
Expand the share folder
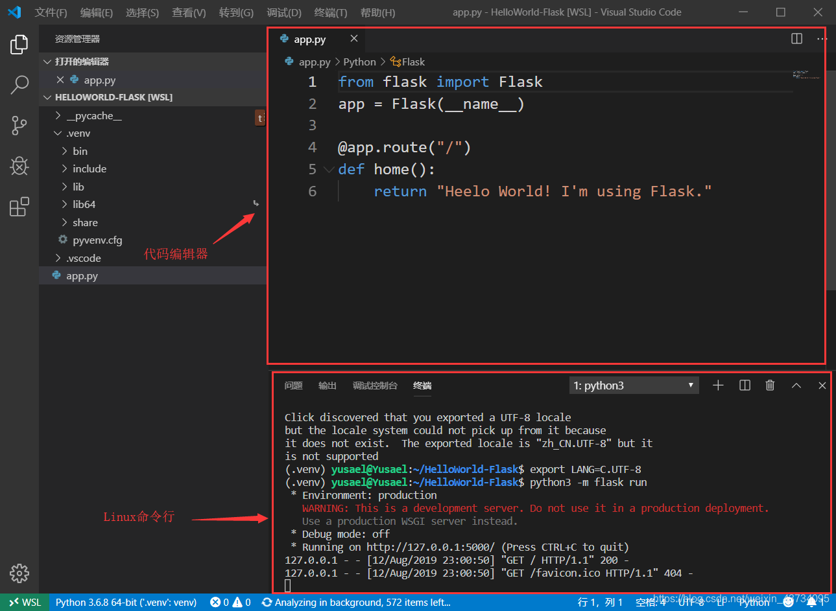click(x=65, y=222)
